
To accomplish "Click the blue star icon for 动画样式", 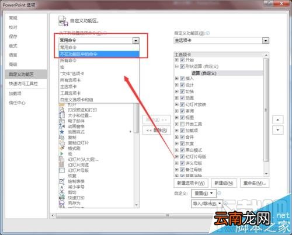I will pyautogui.click(x=62, y=132).
